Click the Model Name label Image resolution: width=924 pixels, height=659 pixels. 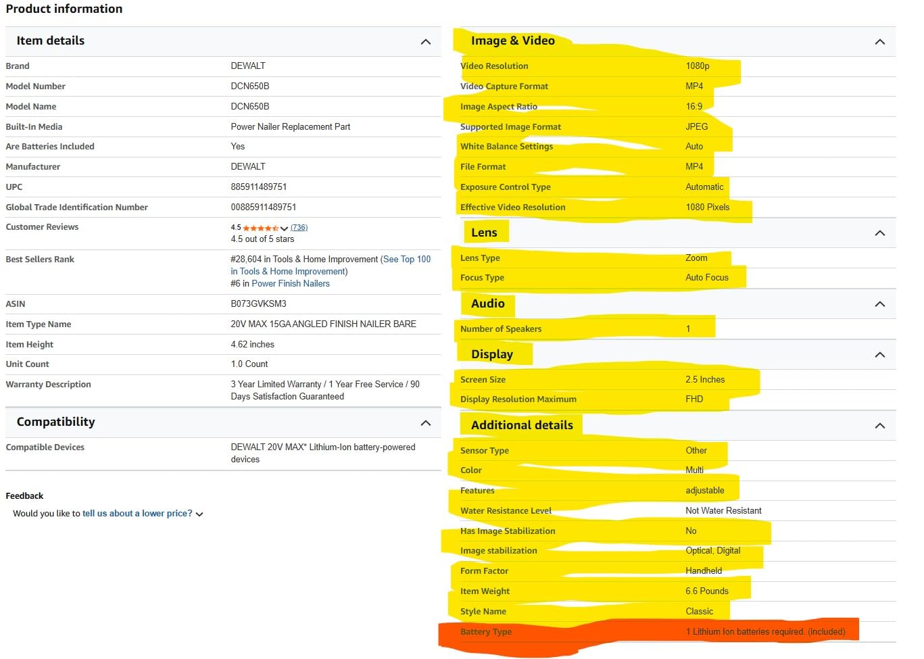pos(31,107)
